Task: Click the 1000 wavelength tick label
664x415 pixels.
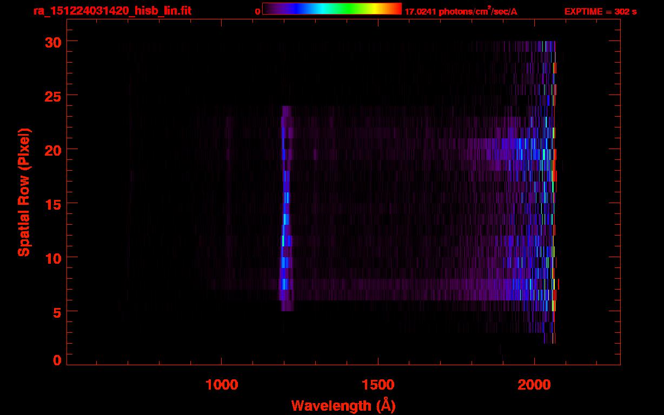Action: 222,385
